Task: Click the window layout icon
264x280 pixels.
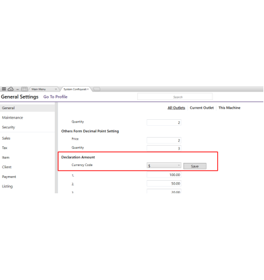Action: click(x=24, y=89)
